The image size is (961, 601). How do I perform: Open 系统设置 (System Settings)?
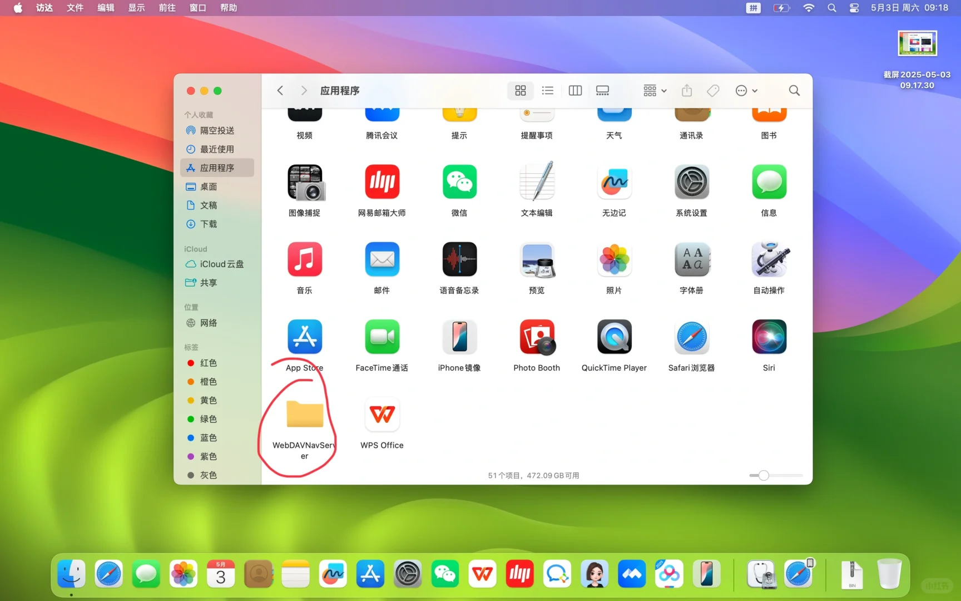coord(691,181)
